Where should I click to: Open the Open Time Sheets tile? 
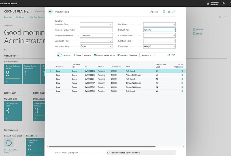point(35,147)
